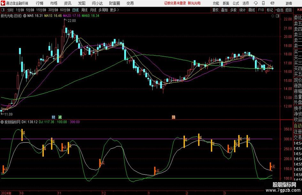Switch to the 月线 monthly tab
Screen dimensions: 302x195
(93, 10)
